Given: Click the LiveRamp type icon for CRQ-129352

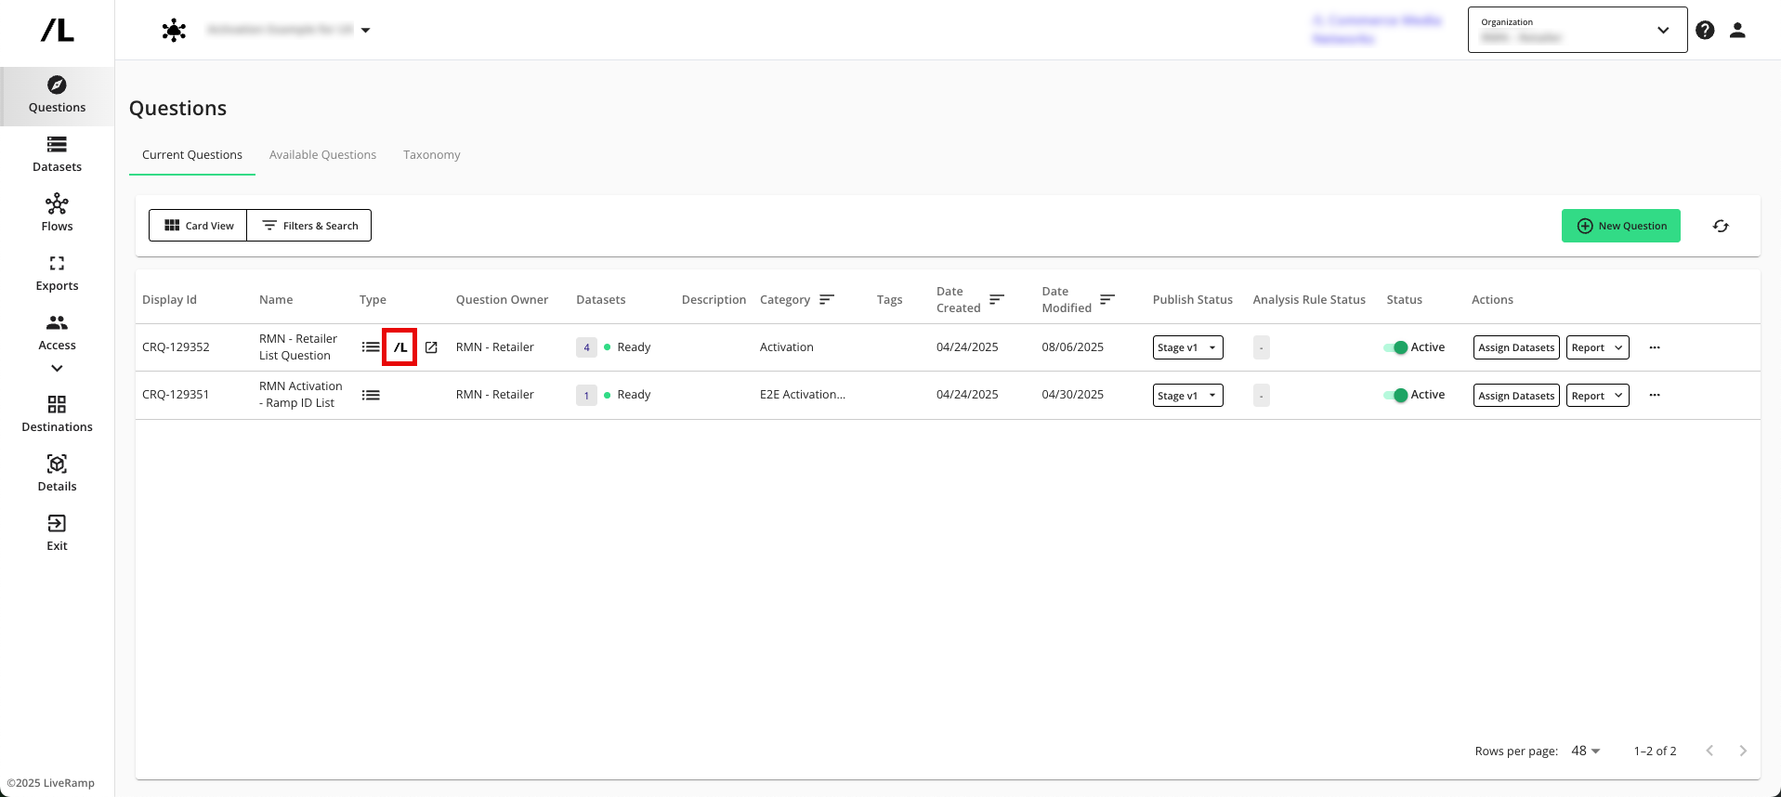Looking at the screenshot, I should pyautogui.click(x=399, y=347).
